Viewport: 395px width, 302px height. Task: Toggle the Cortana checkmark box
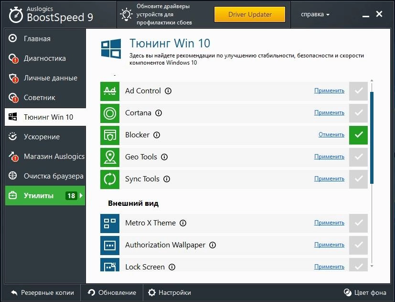click(359, 113)
